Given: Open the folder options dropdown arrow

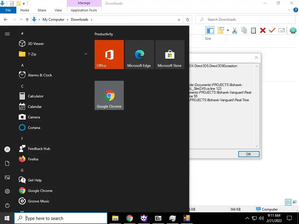Looking at the screenshot, I should click(228, 30).
